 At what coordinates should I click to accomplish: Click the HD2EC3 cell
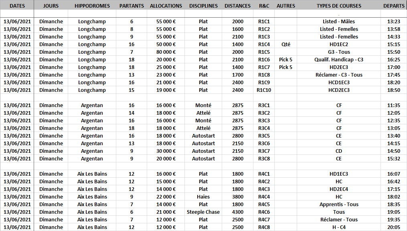[x=339, y=67]
